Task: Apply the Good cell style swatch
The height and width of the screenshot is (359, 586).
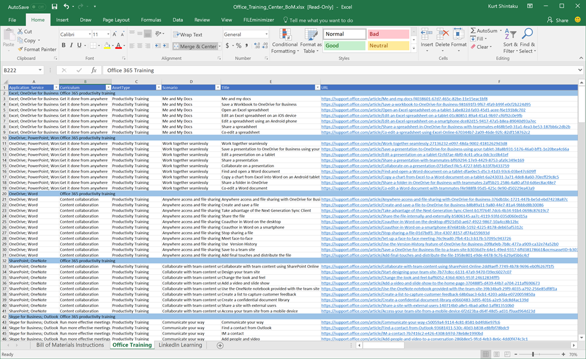Action: pyautogui.click(x=344, y=46)
